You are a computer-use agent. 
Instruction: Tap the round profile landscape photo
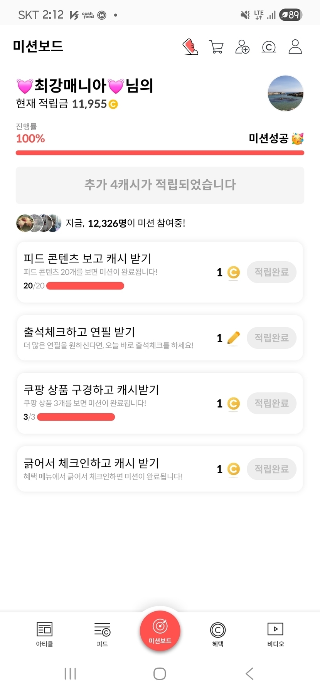pyautogui.click(x=286, y=94)
